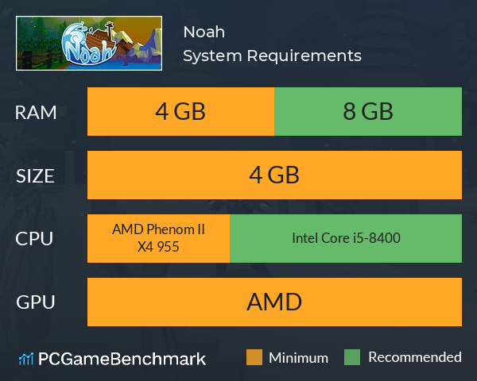Click the SIZE row label
Viewport: 477px width, 381px height.
pos(35,176)
